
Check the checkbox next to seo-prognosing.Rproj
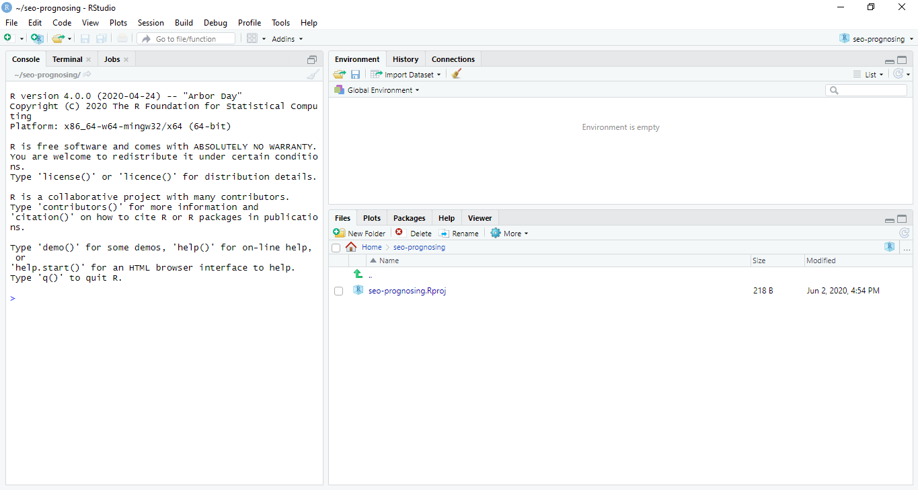click(338, 290)
